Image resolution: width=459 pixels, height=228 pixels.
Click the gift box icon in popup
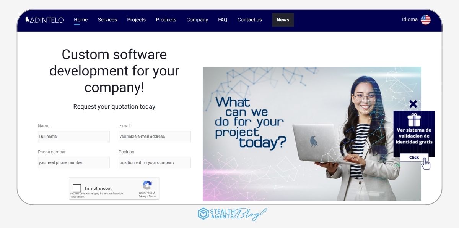pos(413,120)
